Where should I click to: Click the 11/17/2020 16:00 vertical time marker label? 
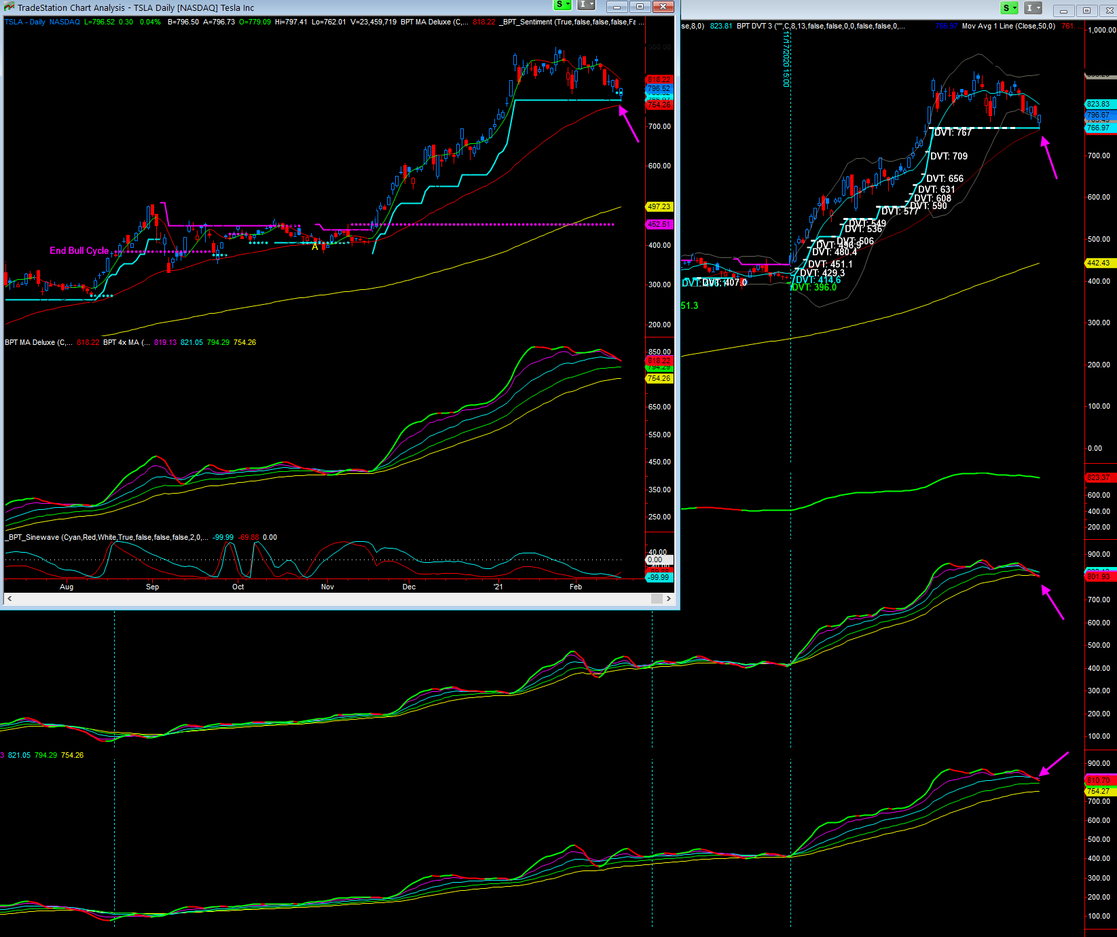(786, 58)
